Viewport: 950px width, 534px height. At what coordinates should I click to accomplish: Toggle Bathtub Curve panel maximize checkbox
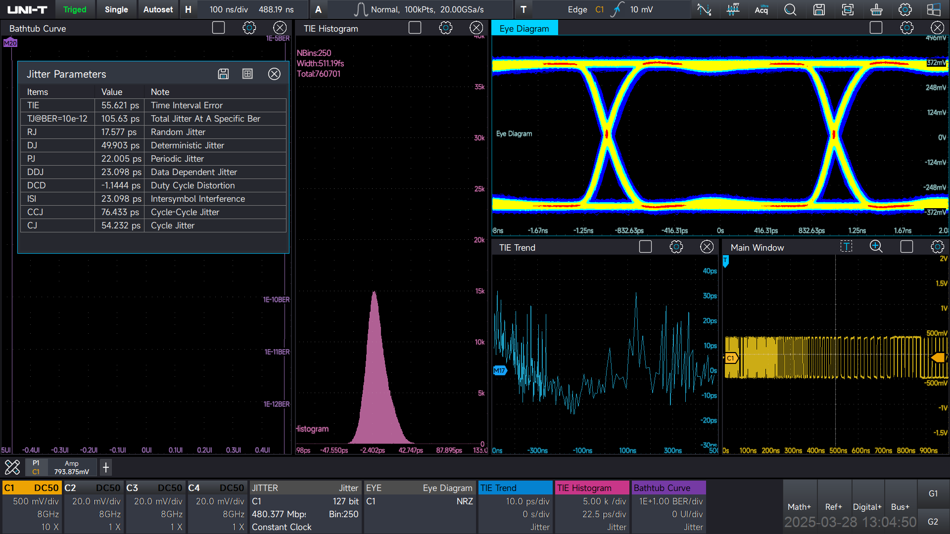pyautogui.click(x=218, y=28)
